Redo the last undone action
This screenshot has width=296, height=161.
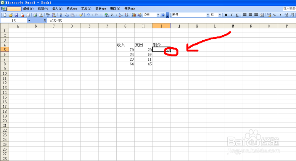(x=97, y=15)
